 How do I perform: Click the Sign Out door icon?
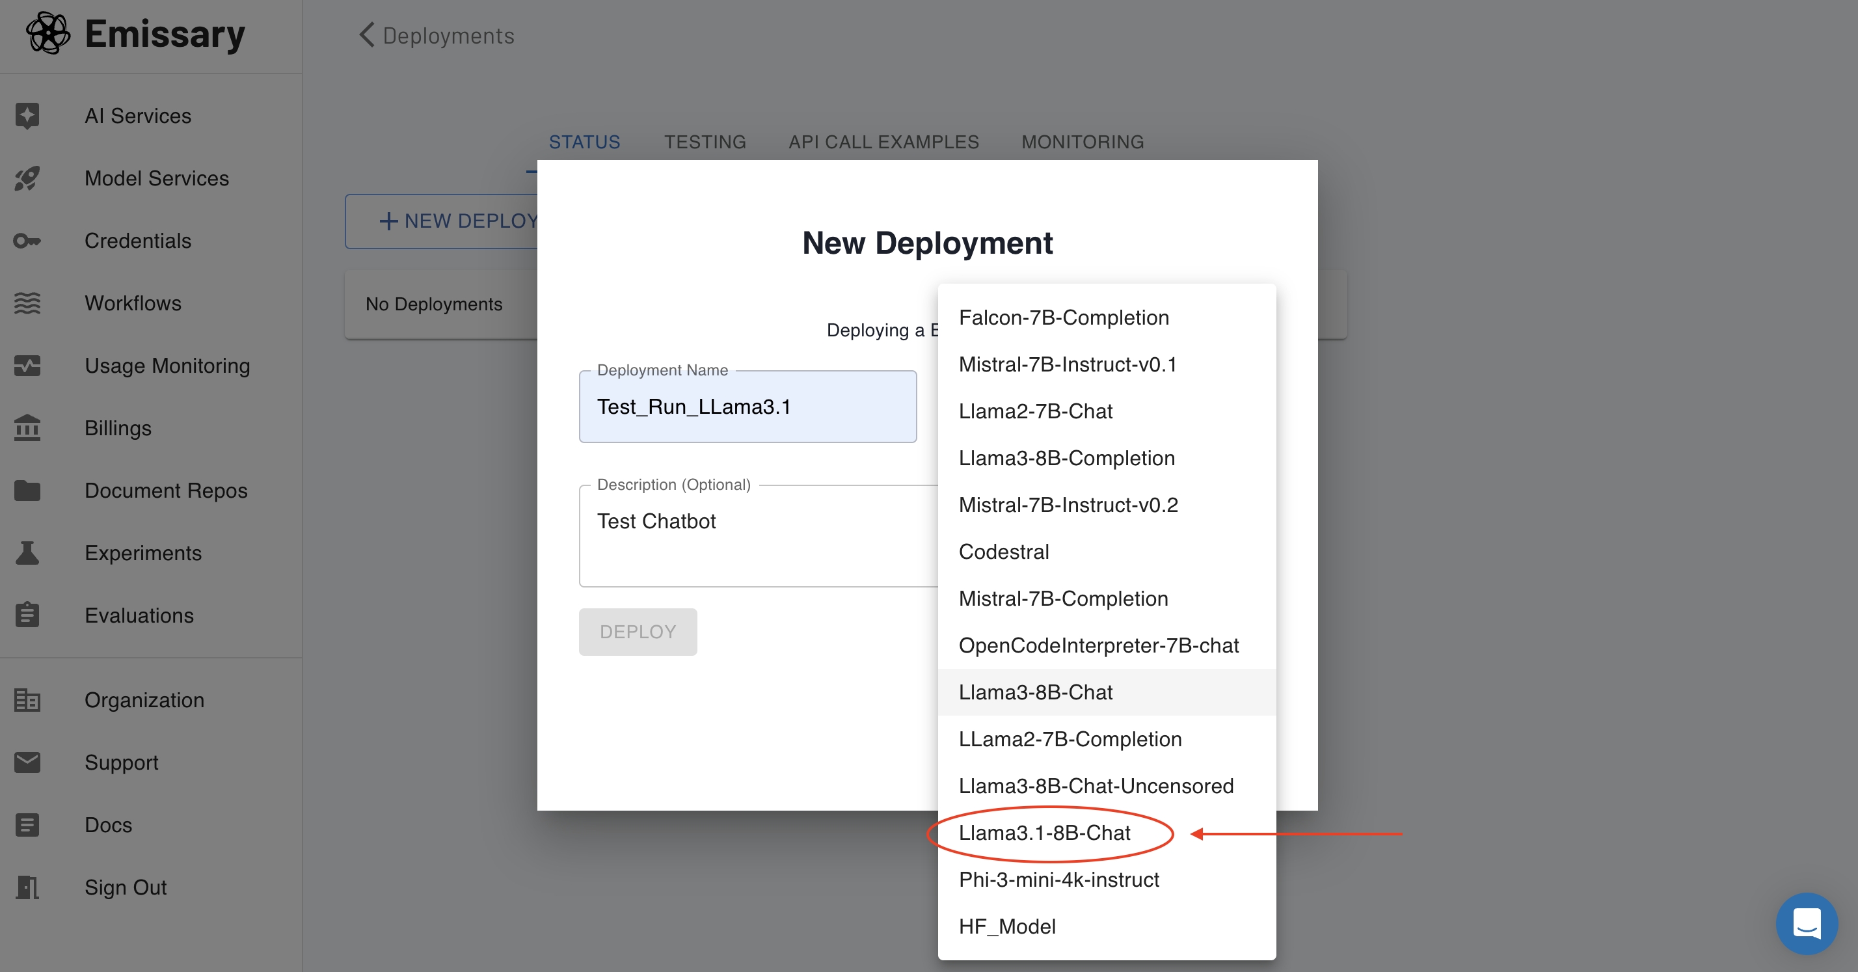27,887
